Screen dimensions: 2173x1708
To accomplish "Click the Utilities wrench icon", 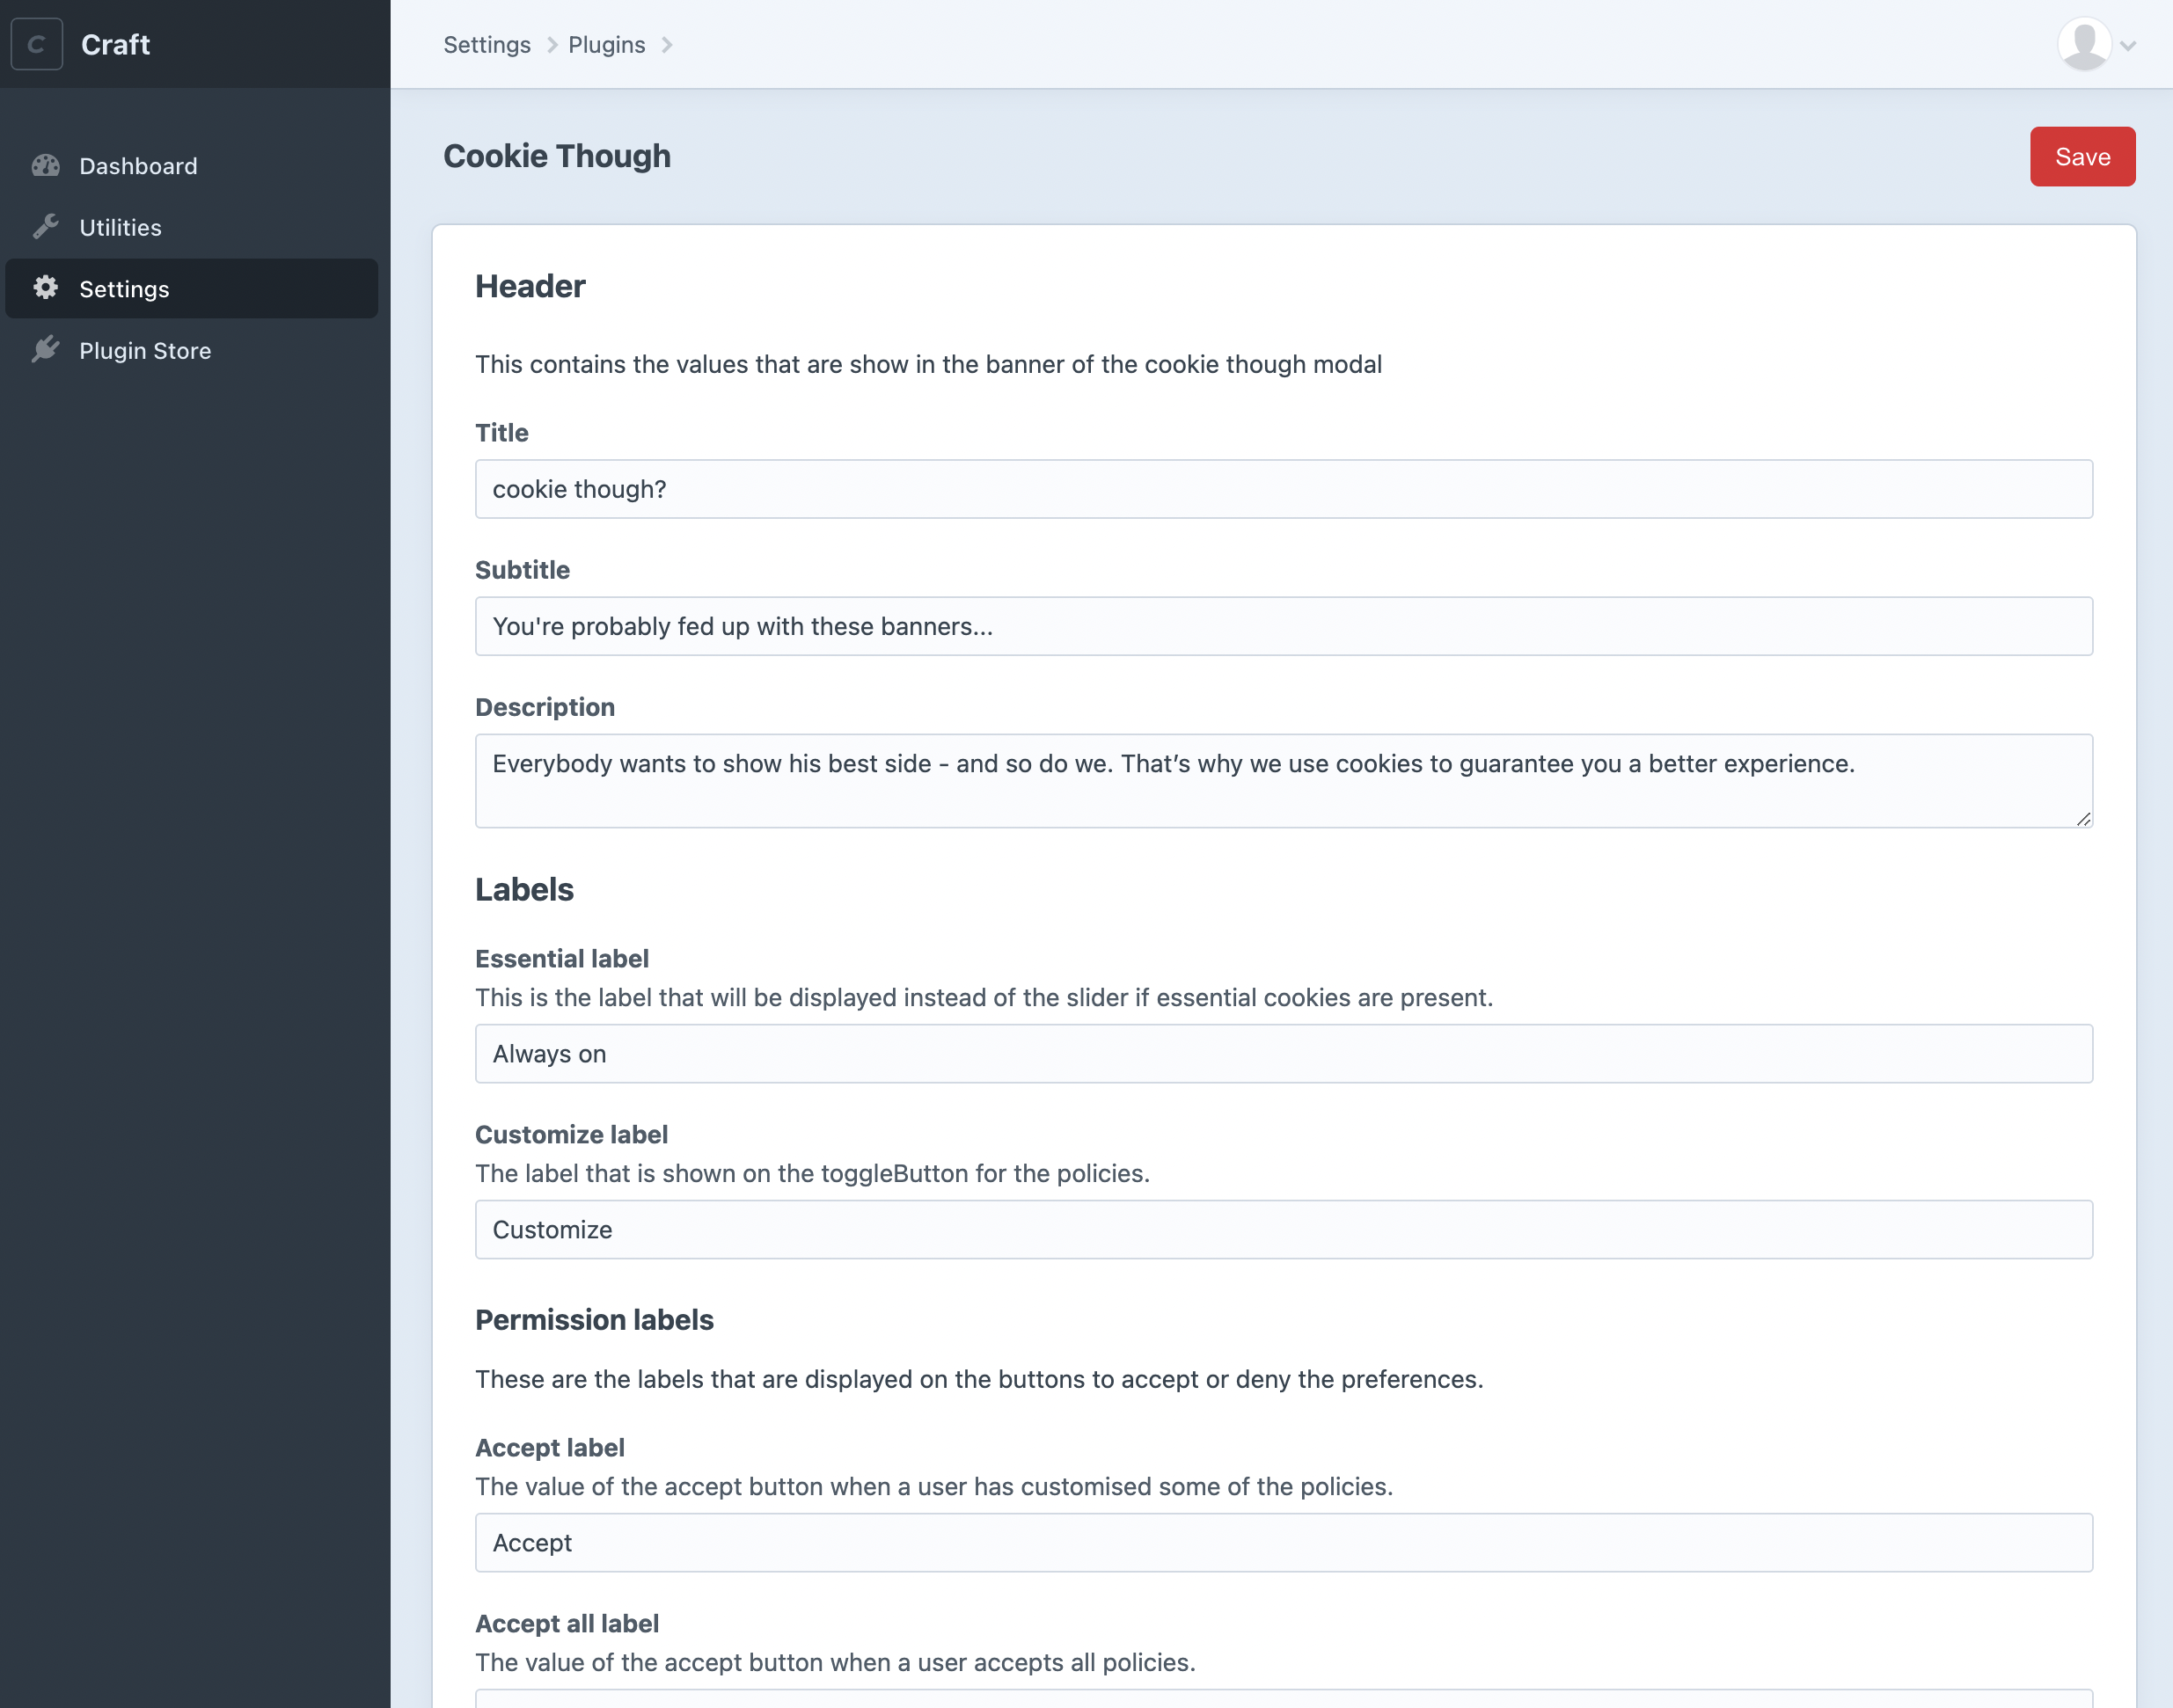I will click(x=46, y=227).
